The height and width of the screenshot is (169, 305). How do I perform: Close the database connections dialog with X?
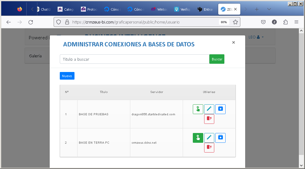click(x=234, y=42)
